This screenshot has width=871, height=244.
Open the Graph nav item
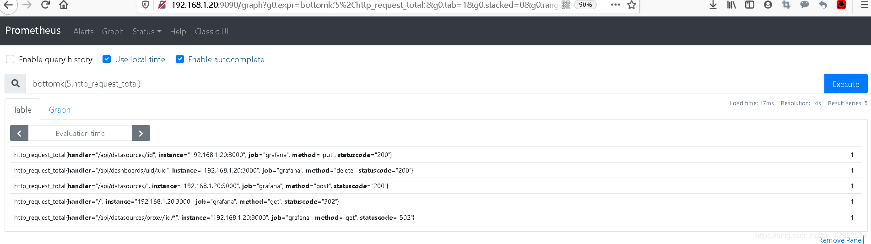[113, 31]
